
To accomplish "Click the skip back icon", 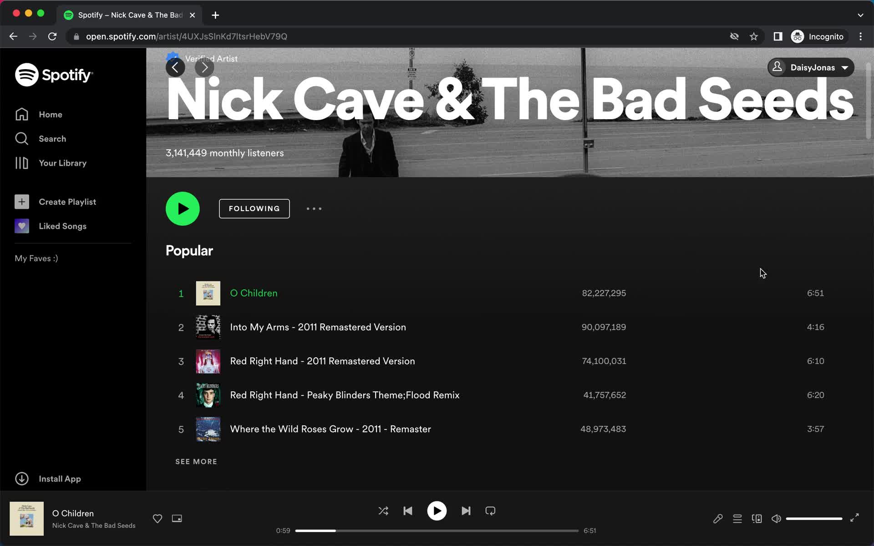I will [408, 511].
